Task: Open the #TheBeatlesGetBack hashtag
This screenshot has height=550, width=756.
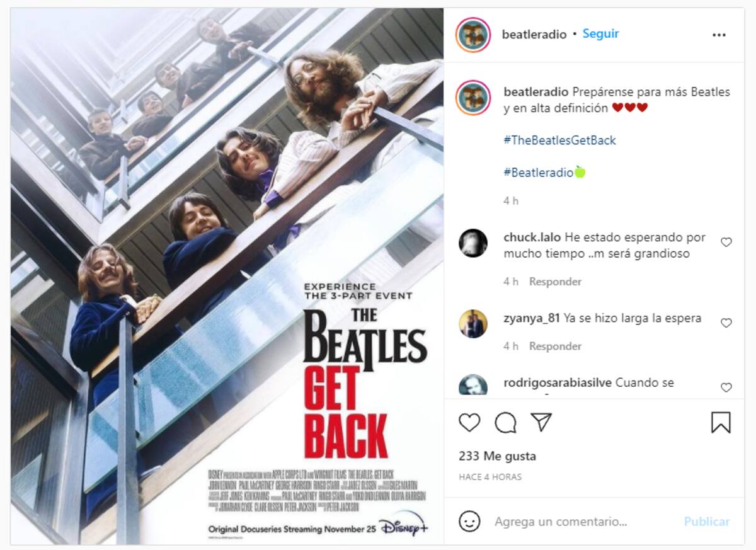Action: (559, 140)
